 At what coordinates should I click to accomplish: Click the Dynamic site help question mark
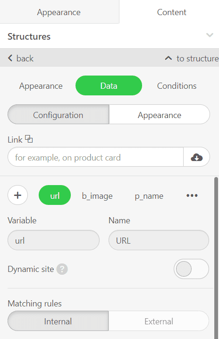click(62, 269)
